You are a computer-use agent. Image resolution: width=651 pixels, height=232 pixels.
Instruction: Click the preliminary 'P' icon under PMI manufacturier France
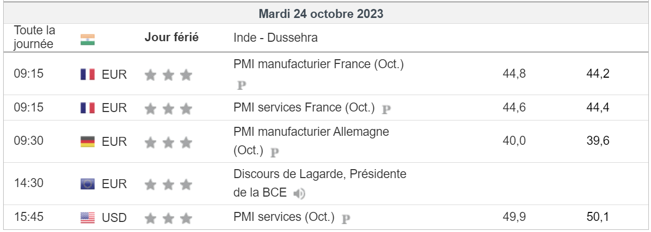(242, 85)
